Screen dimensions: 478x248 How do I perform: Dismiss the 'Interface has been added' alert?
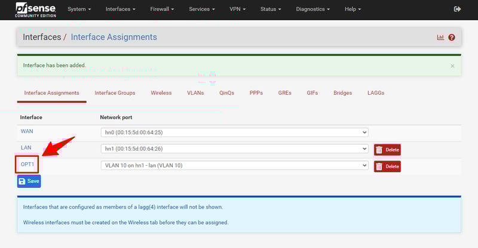point(452,66)
